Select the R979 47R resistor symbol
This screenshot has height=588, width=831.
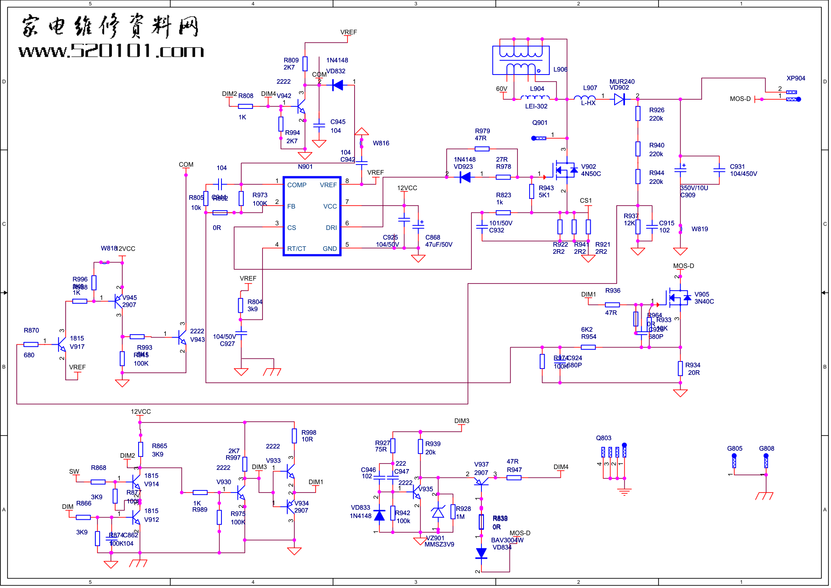point(482,149)
